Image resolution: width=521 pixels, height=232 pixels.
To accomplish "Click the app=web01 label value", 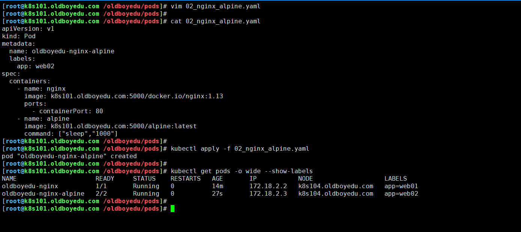I will coord(401,186).
